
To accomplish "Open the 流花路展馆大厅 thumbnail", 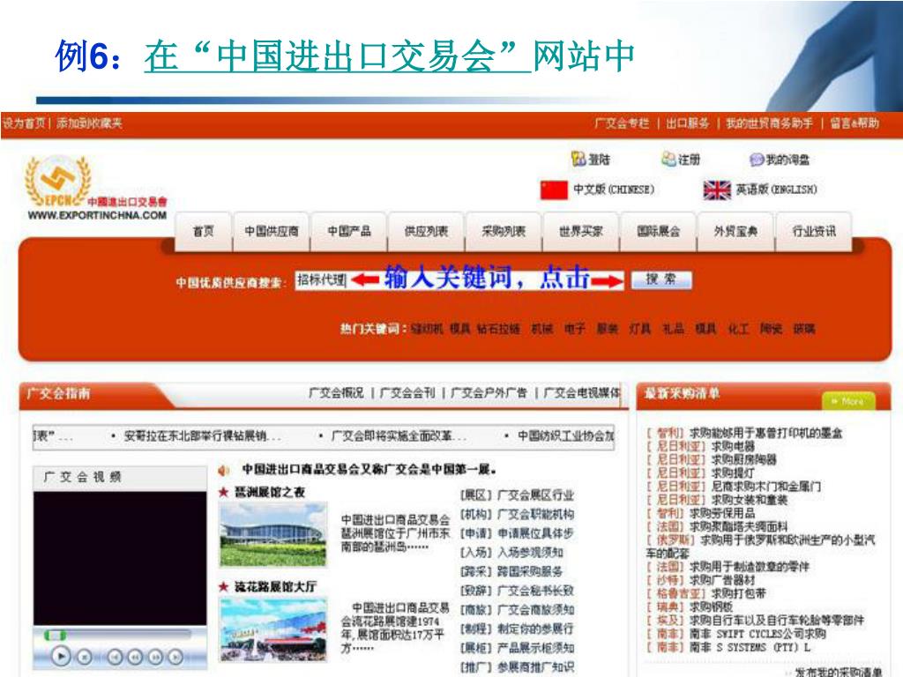I will pos(273,629).
